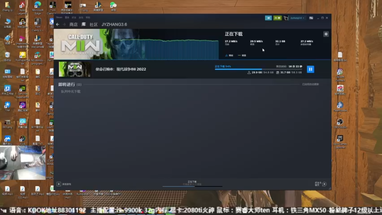The width and height of the screenshot is (382, 215).
Task: Open friends and chat at bottom right
Action: click(320, 184)
